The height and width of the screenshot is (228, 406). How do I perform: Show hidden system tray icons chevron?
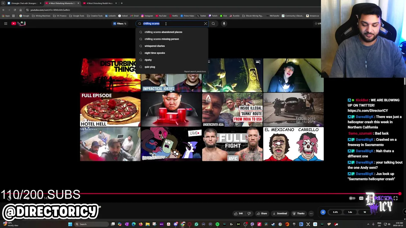tap(368, 224)
